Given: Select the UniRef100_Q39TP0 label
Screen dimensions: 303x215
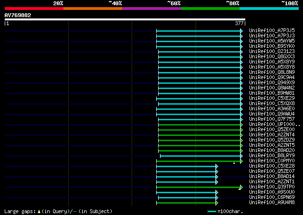Looking at the screenshot, I should pos(272,187).
